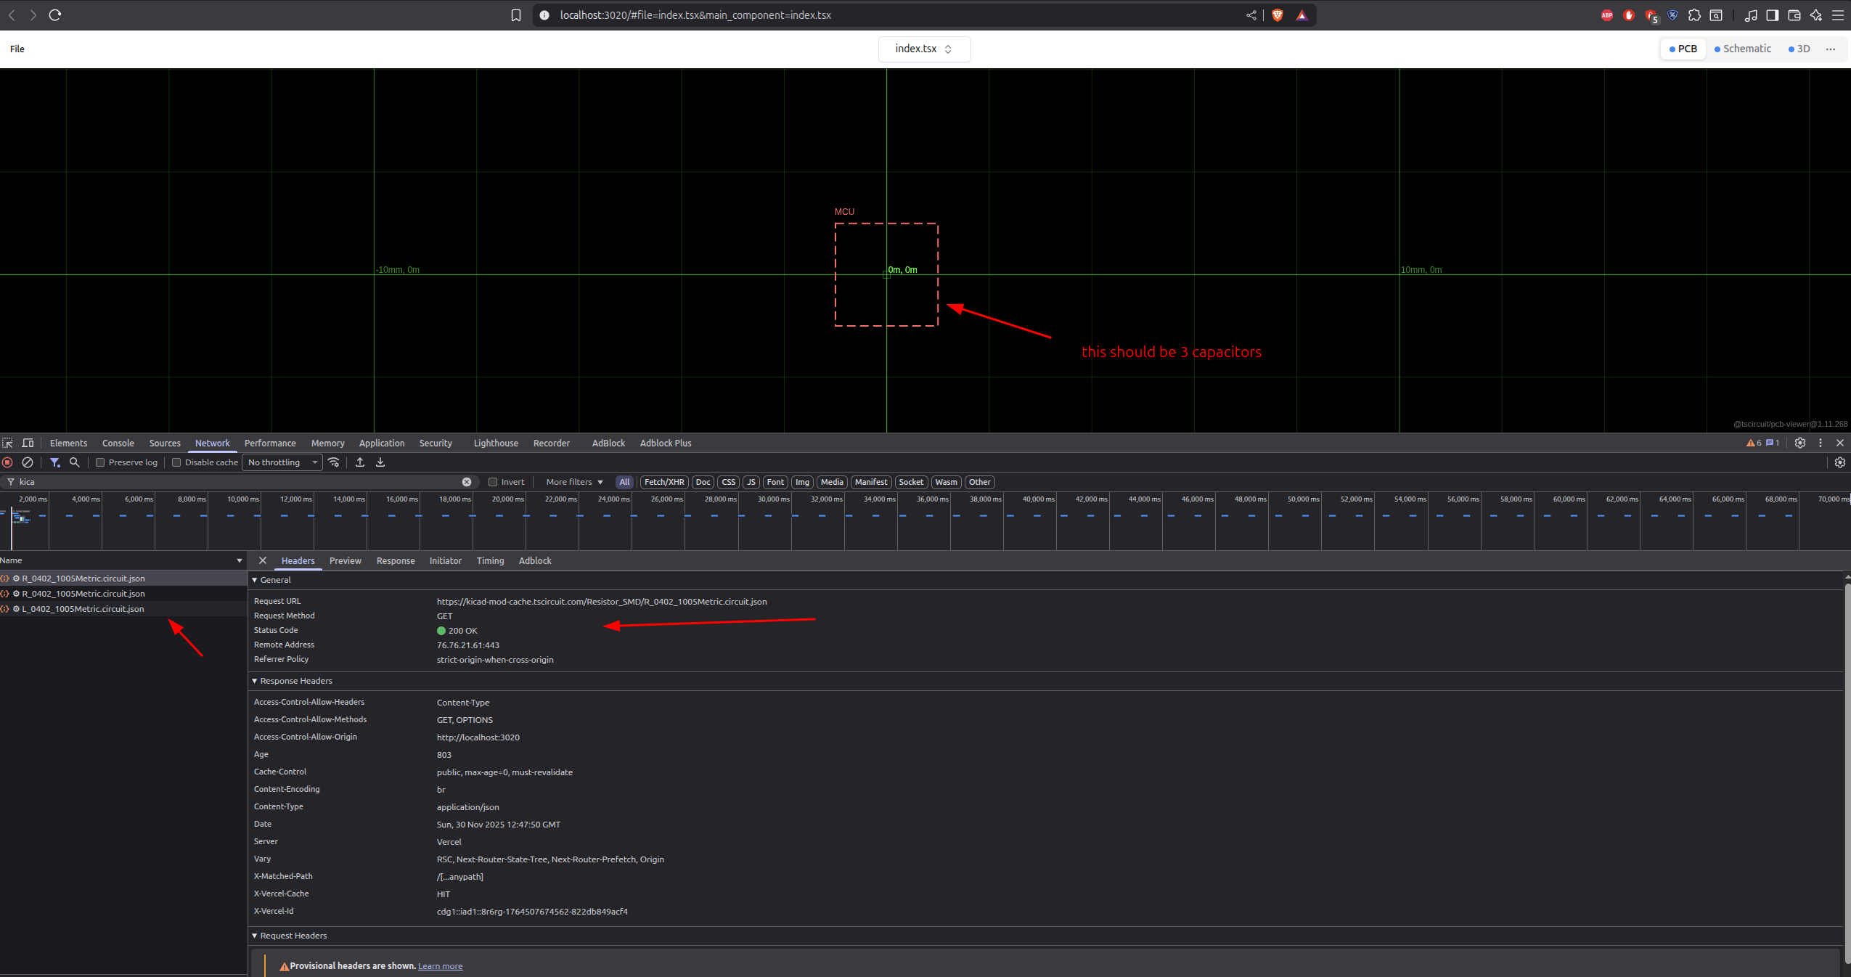The image size is (1851, 977).
Task: Enable Preserve log checkbox
Action: 101,462
